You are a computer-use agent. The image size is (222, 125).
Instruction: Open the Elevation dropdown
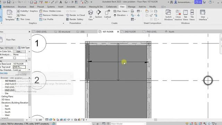click(x=121, y=15)
